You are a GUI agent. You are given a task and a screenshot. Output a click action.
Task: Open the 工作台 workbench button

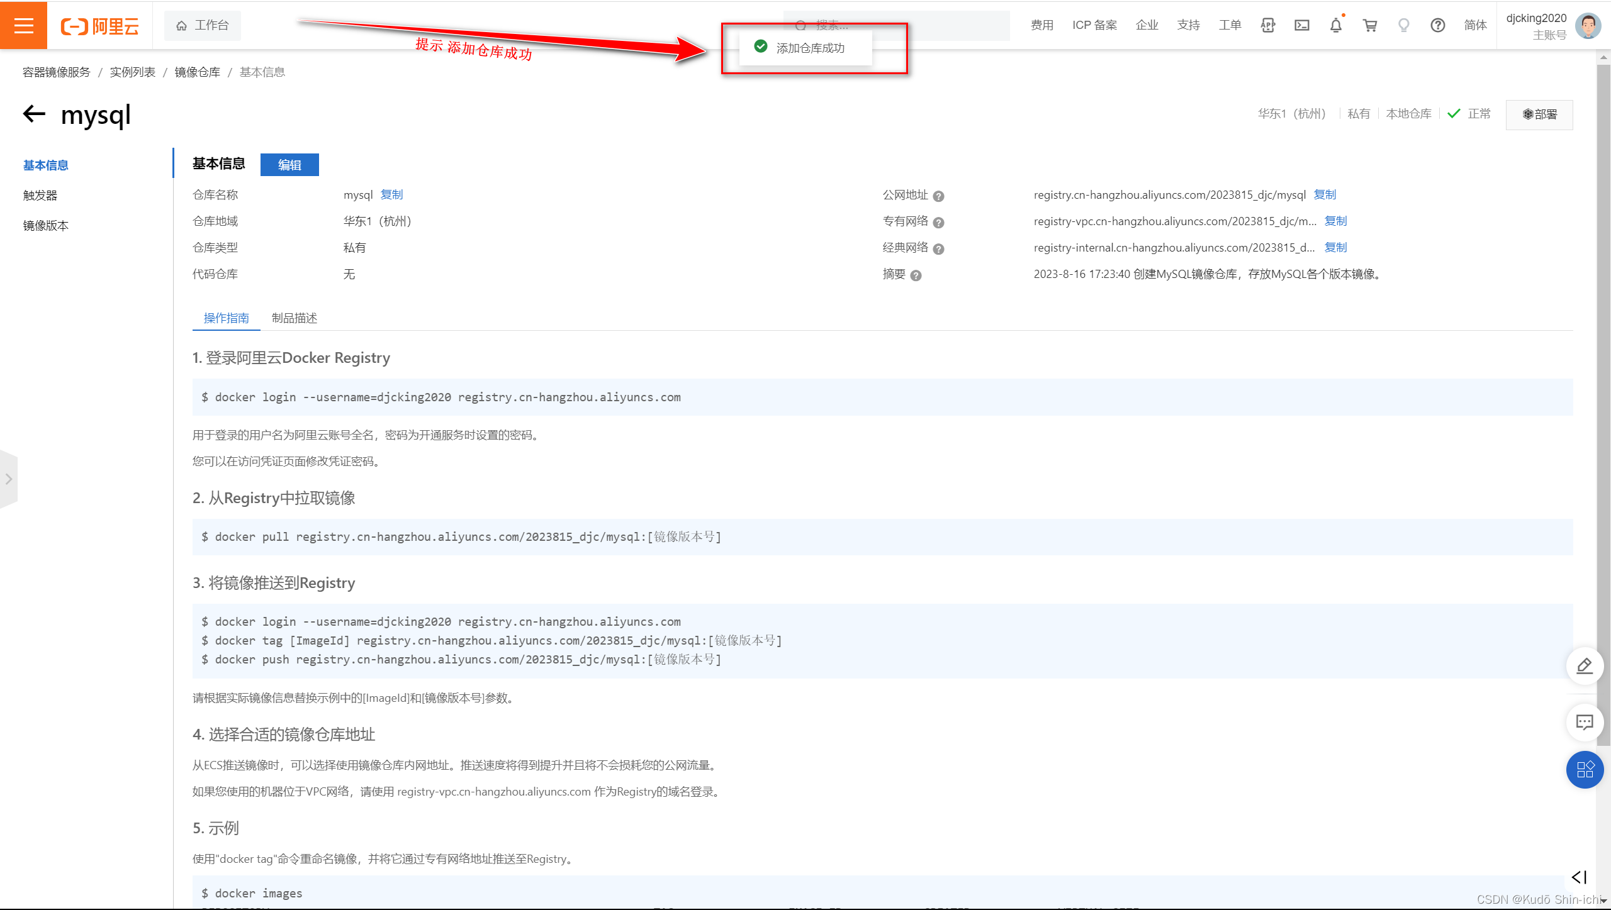(x=202, y=25)
